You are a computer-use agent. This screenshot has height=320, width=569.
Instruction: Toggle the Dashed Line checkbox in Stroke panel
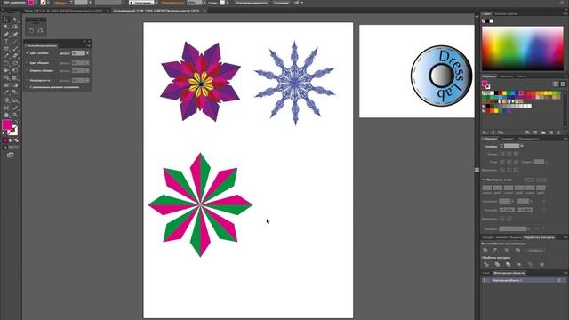[x=484, y=180]
